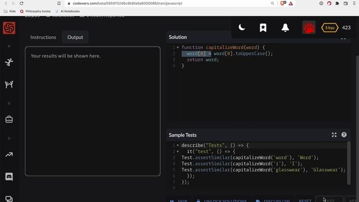Open the discussions speech bubble sidebar icon
The image size is (359, 202).
pos(9,199)
